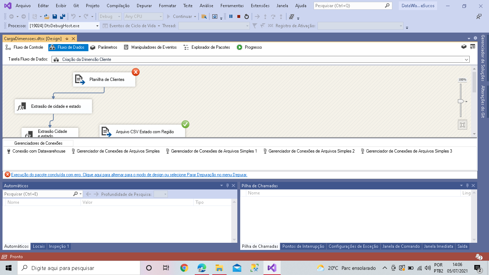Open the Janela Imediata tab

[439, 246]
